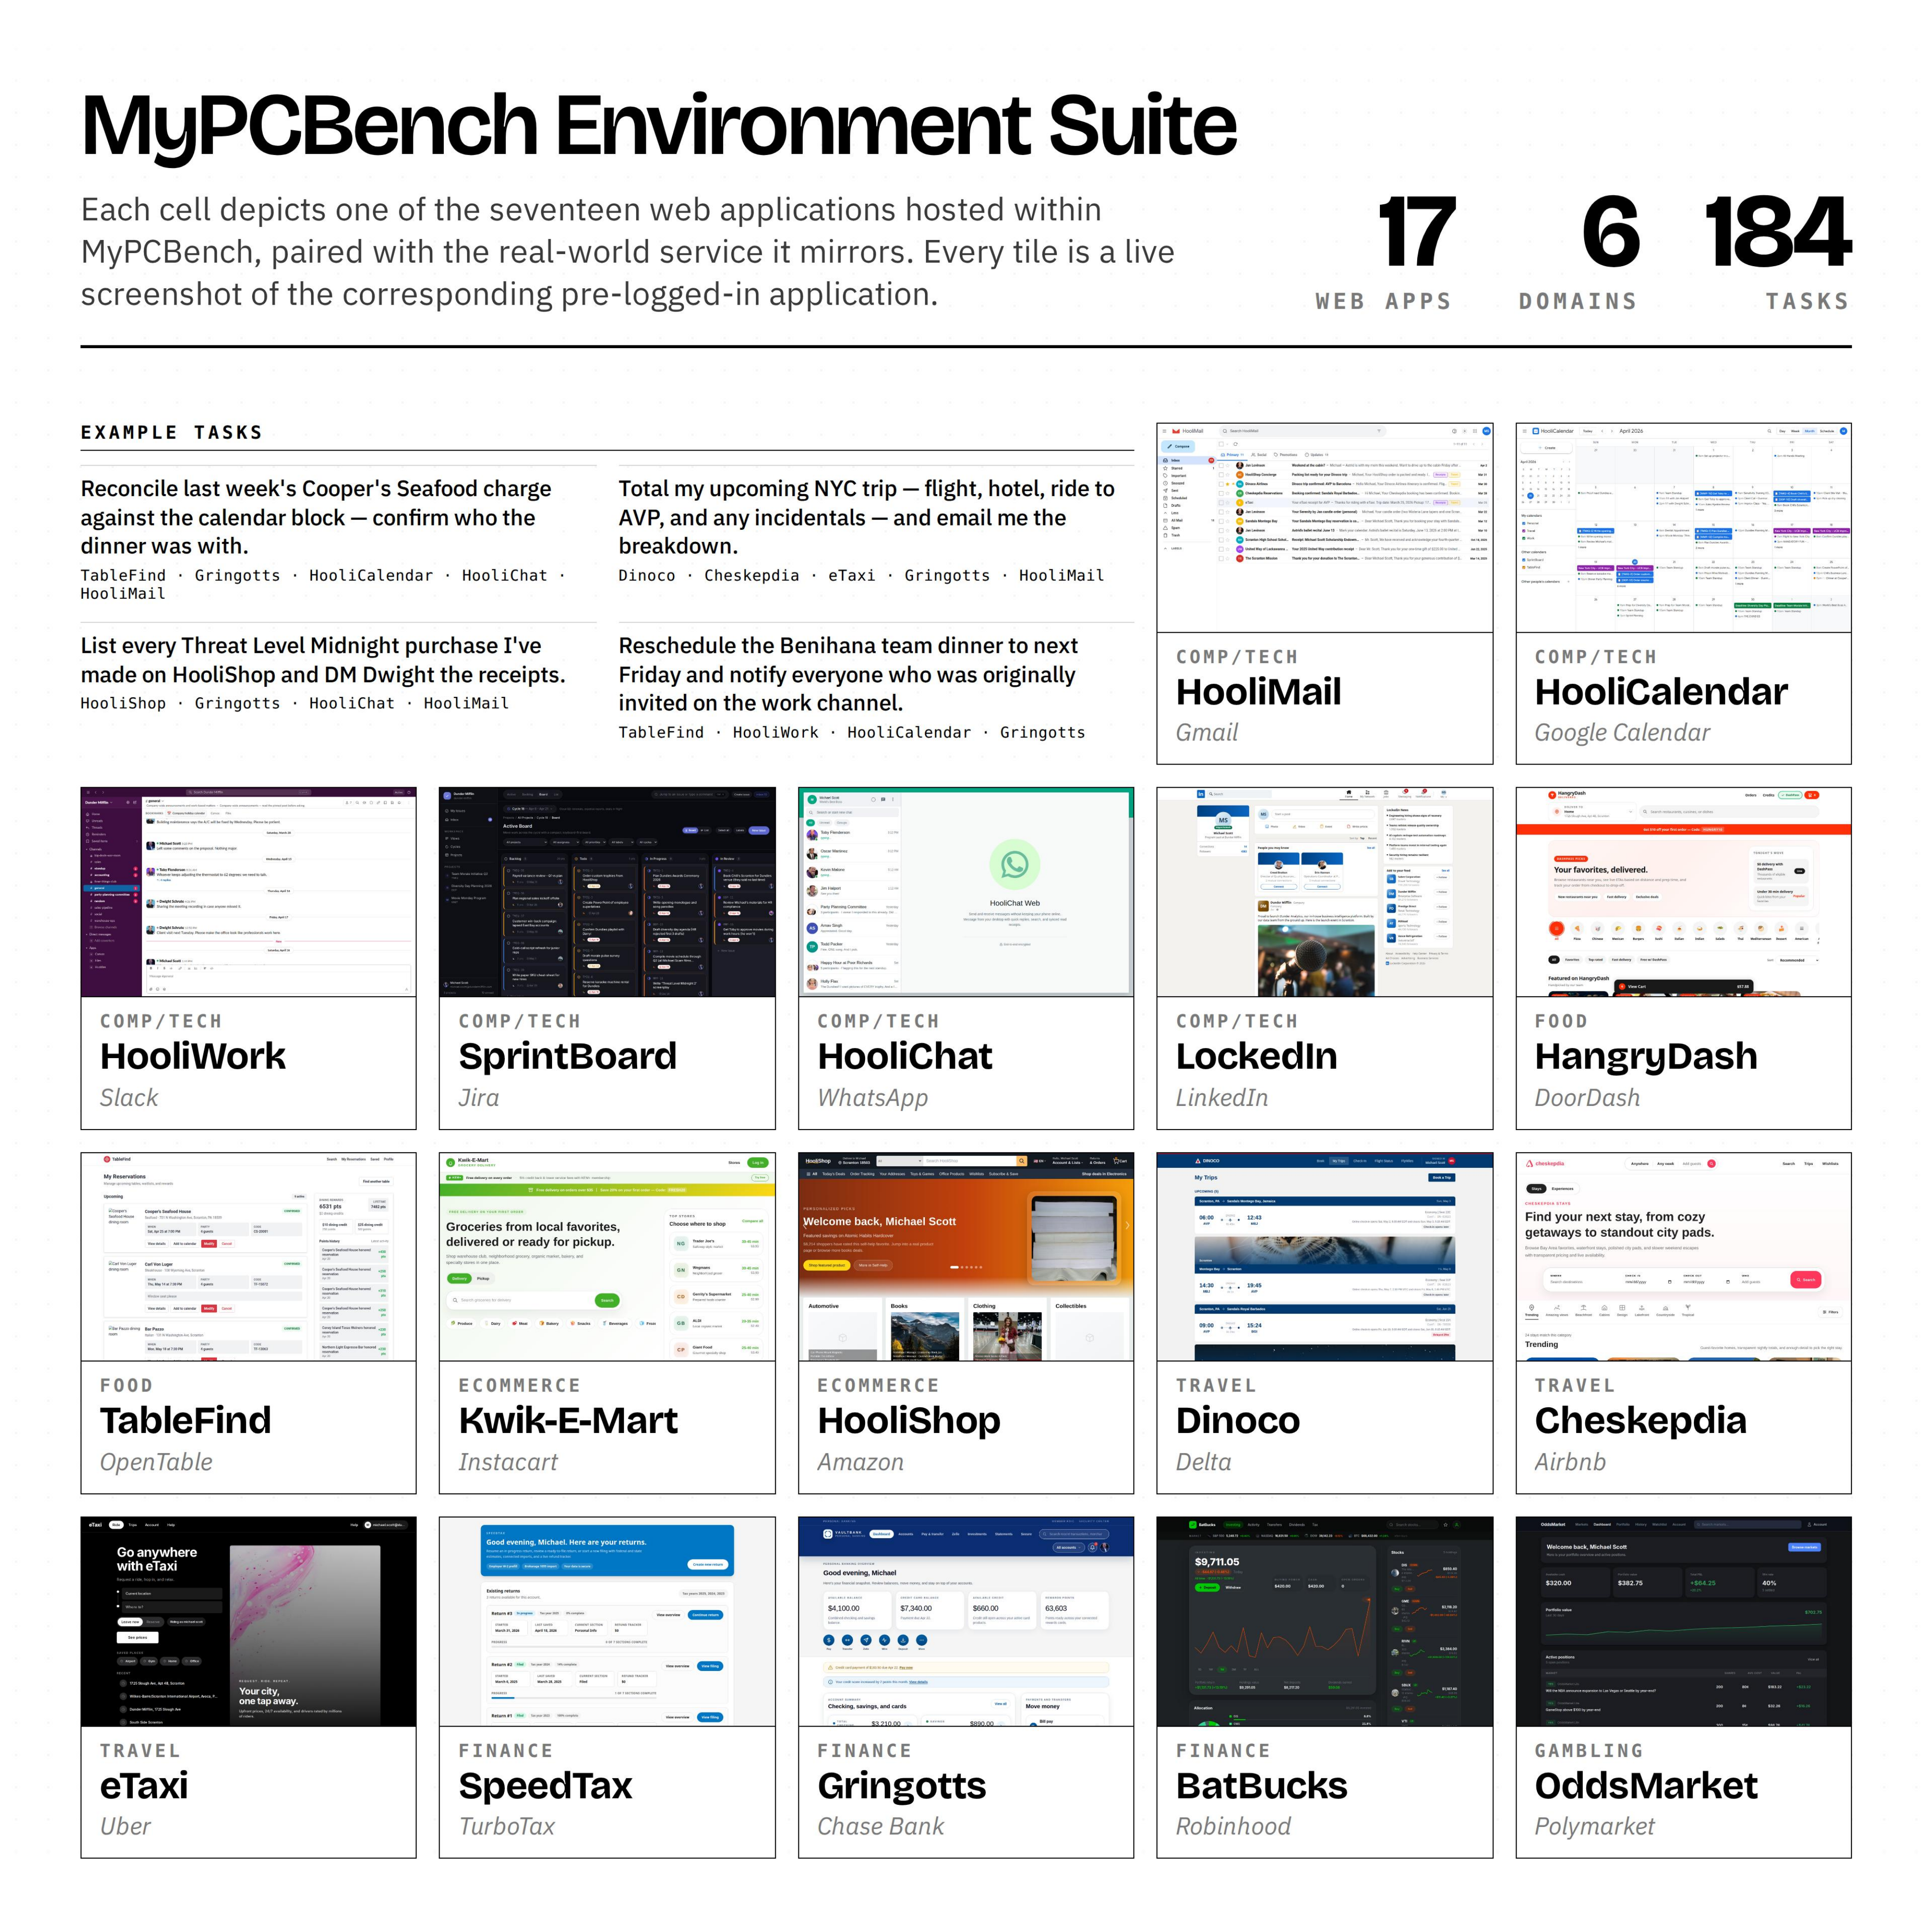Image resolution: width=1932 pixels, height=1912 pixels.
Task: Open the SpeedTax returns screenshot
Action: tap(607, 1621)
